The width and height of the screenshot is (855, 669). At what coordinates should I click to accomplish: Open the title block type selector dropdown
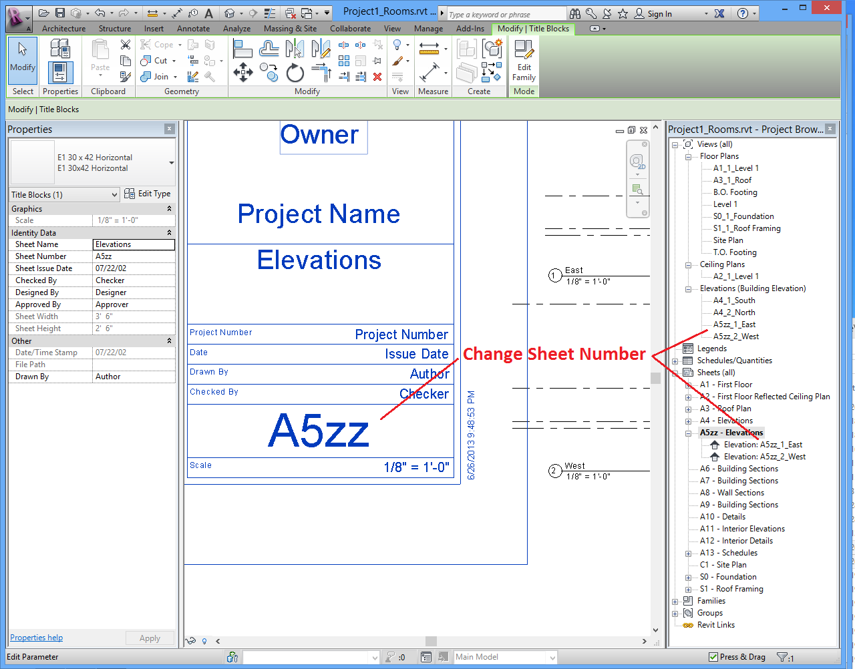click(172, 162)
